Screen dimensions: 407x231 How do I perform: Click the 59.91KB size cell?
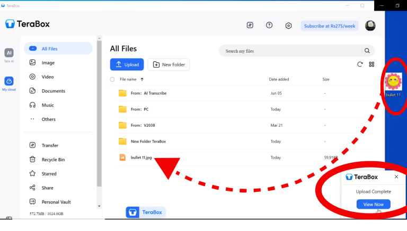331,157
